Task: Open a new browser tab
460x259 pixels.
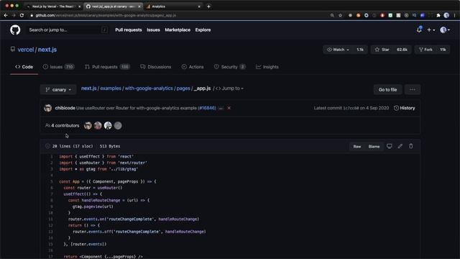Action: [x=208, y=6]
